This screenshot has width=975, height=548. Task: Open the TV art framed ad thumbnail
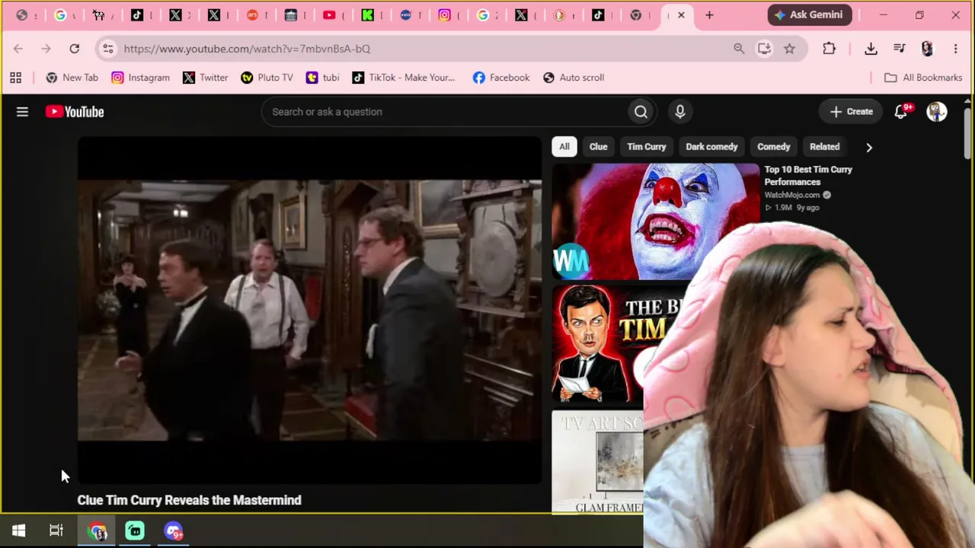599,463
